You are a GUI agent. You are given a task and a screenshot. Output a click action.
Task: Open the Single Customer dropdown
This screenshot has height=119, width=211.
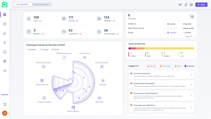pyautogui.click(x=42, y=4)
